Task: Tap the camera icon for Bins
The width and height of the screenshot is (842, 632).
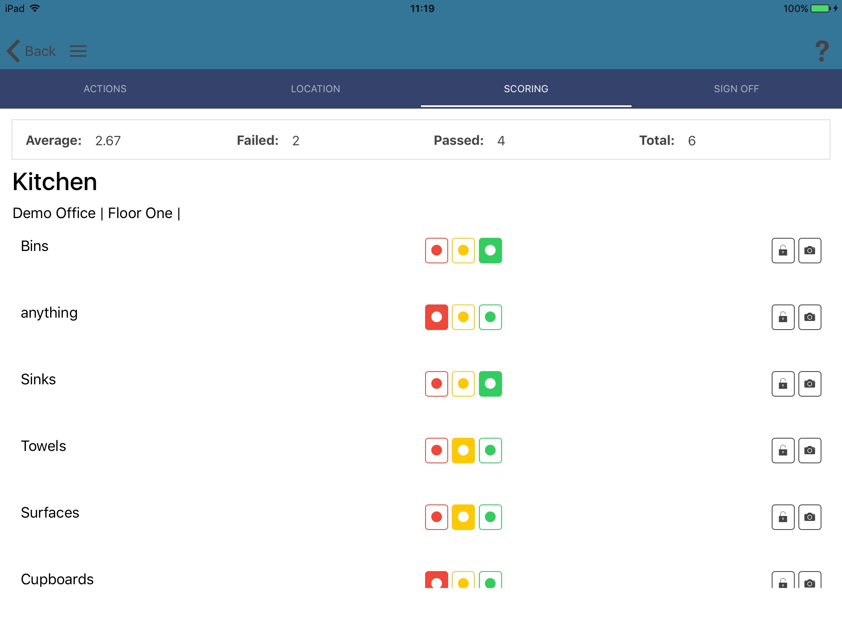Action: tap(810, 251)
